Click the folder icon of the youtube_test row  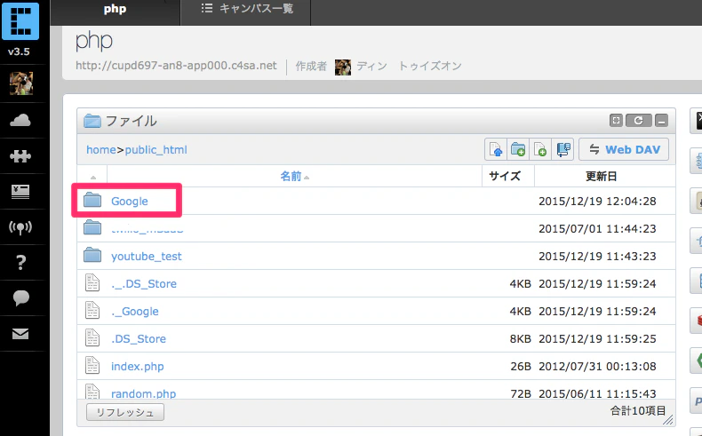[x=92, y=256]
